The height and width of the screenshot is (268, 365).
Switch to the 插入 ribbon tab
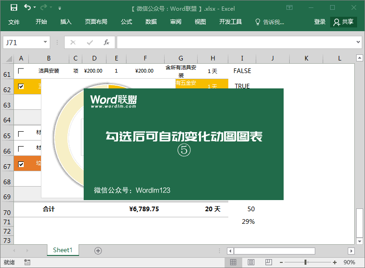[66, 22]
